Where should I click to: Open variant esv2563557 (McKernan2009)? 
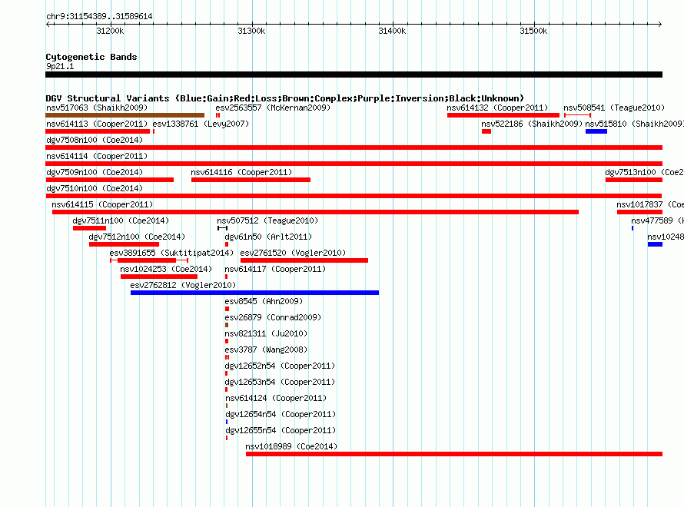coord(273,108)
